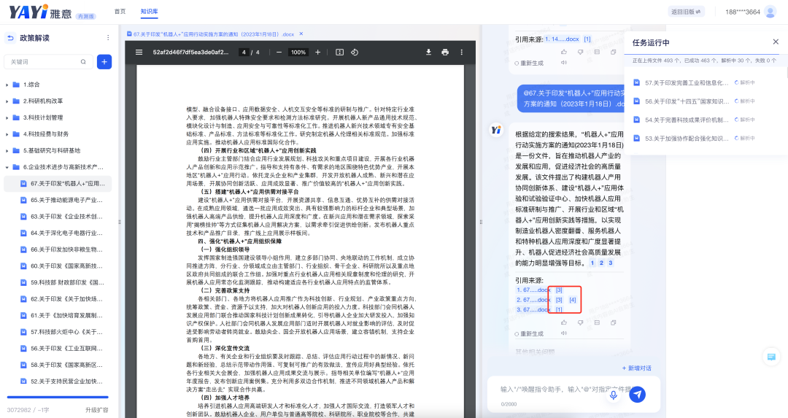The width and height of the screenshot is (788, 418).
Task: Open the three-dot menu next to 政策解读
Action: pos(108,38)
